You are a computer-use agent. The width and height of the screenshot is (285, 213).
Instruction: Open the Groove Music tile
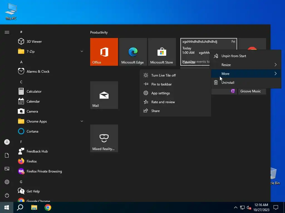coord(252,91)
